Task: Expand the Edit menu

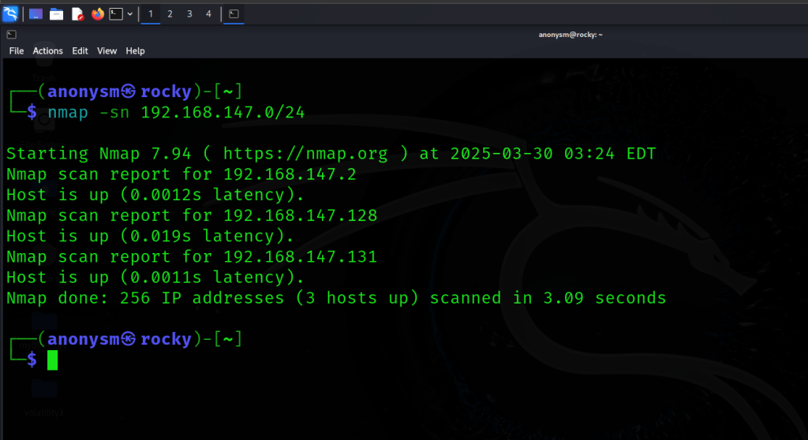Action: pos(80,50)
